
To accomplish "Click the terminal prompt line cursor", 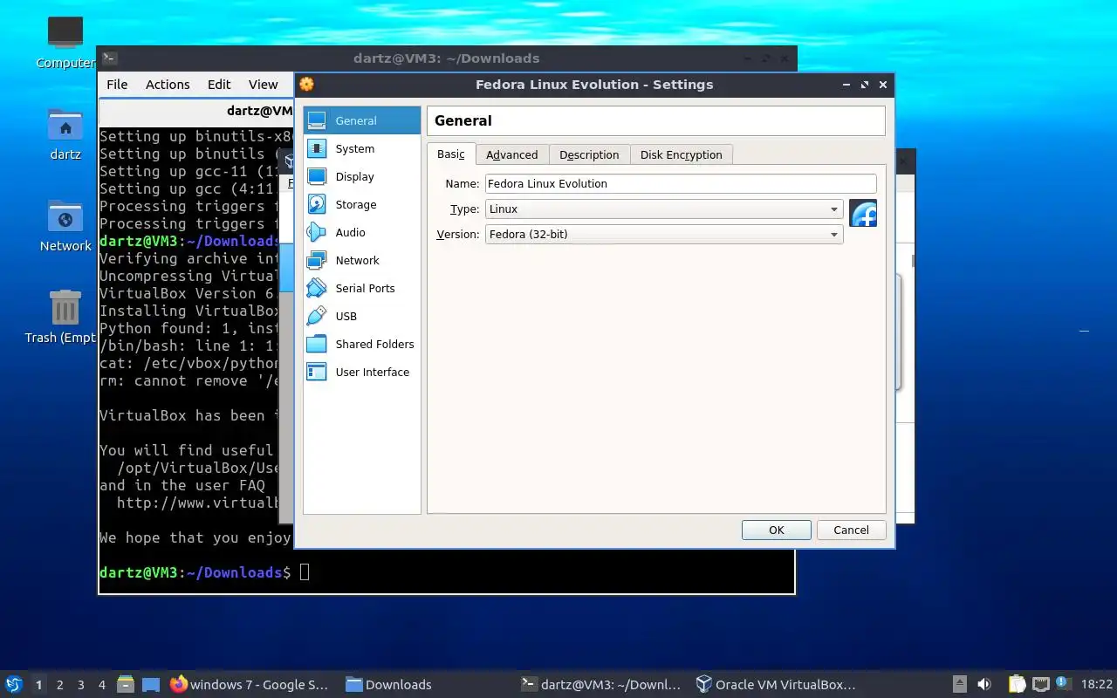I will 304,572.
